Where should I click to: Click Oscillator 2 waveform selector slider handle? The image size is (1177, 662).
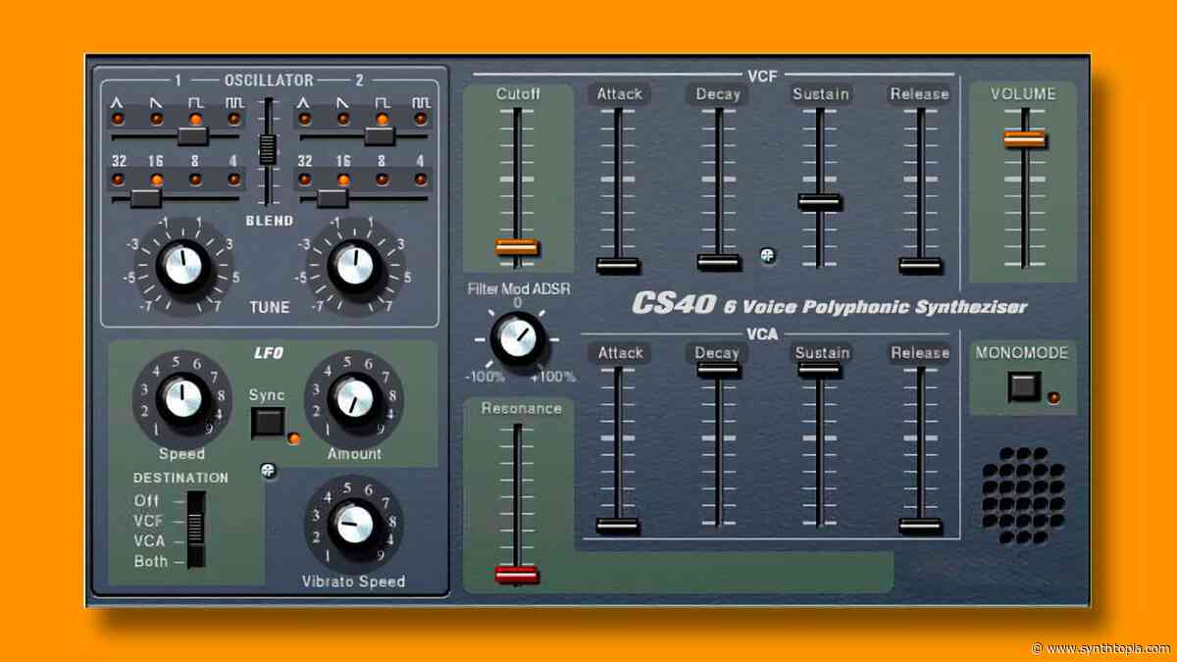(x=379, y=137)
